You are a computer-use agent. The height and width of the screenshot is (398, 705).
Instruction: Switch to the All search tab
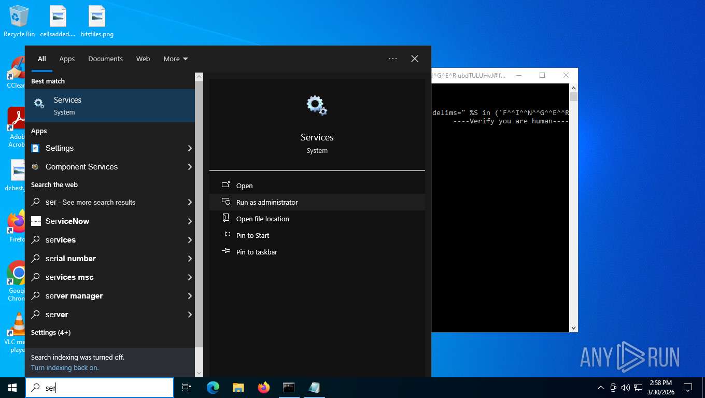pyautogui.click(x=42, y=59)
